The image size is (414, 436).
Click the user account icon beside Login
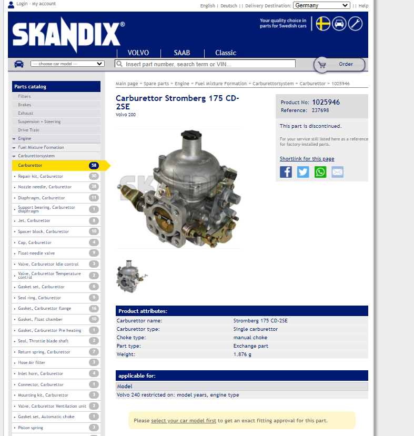click(11, 4)
